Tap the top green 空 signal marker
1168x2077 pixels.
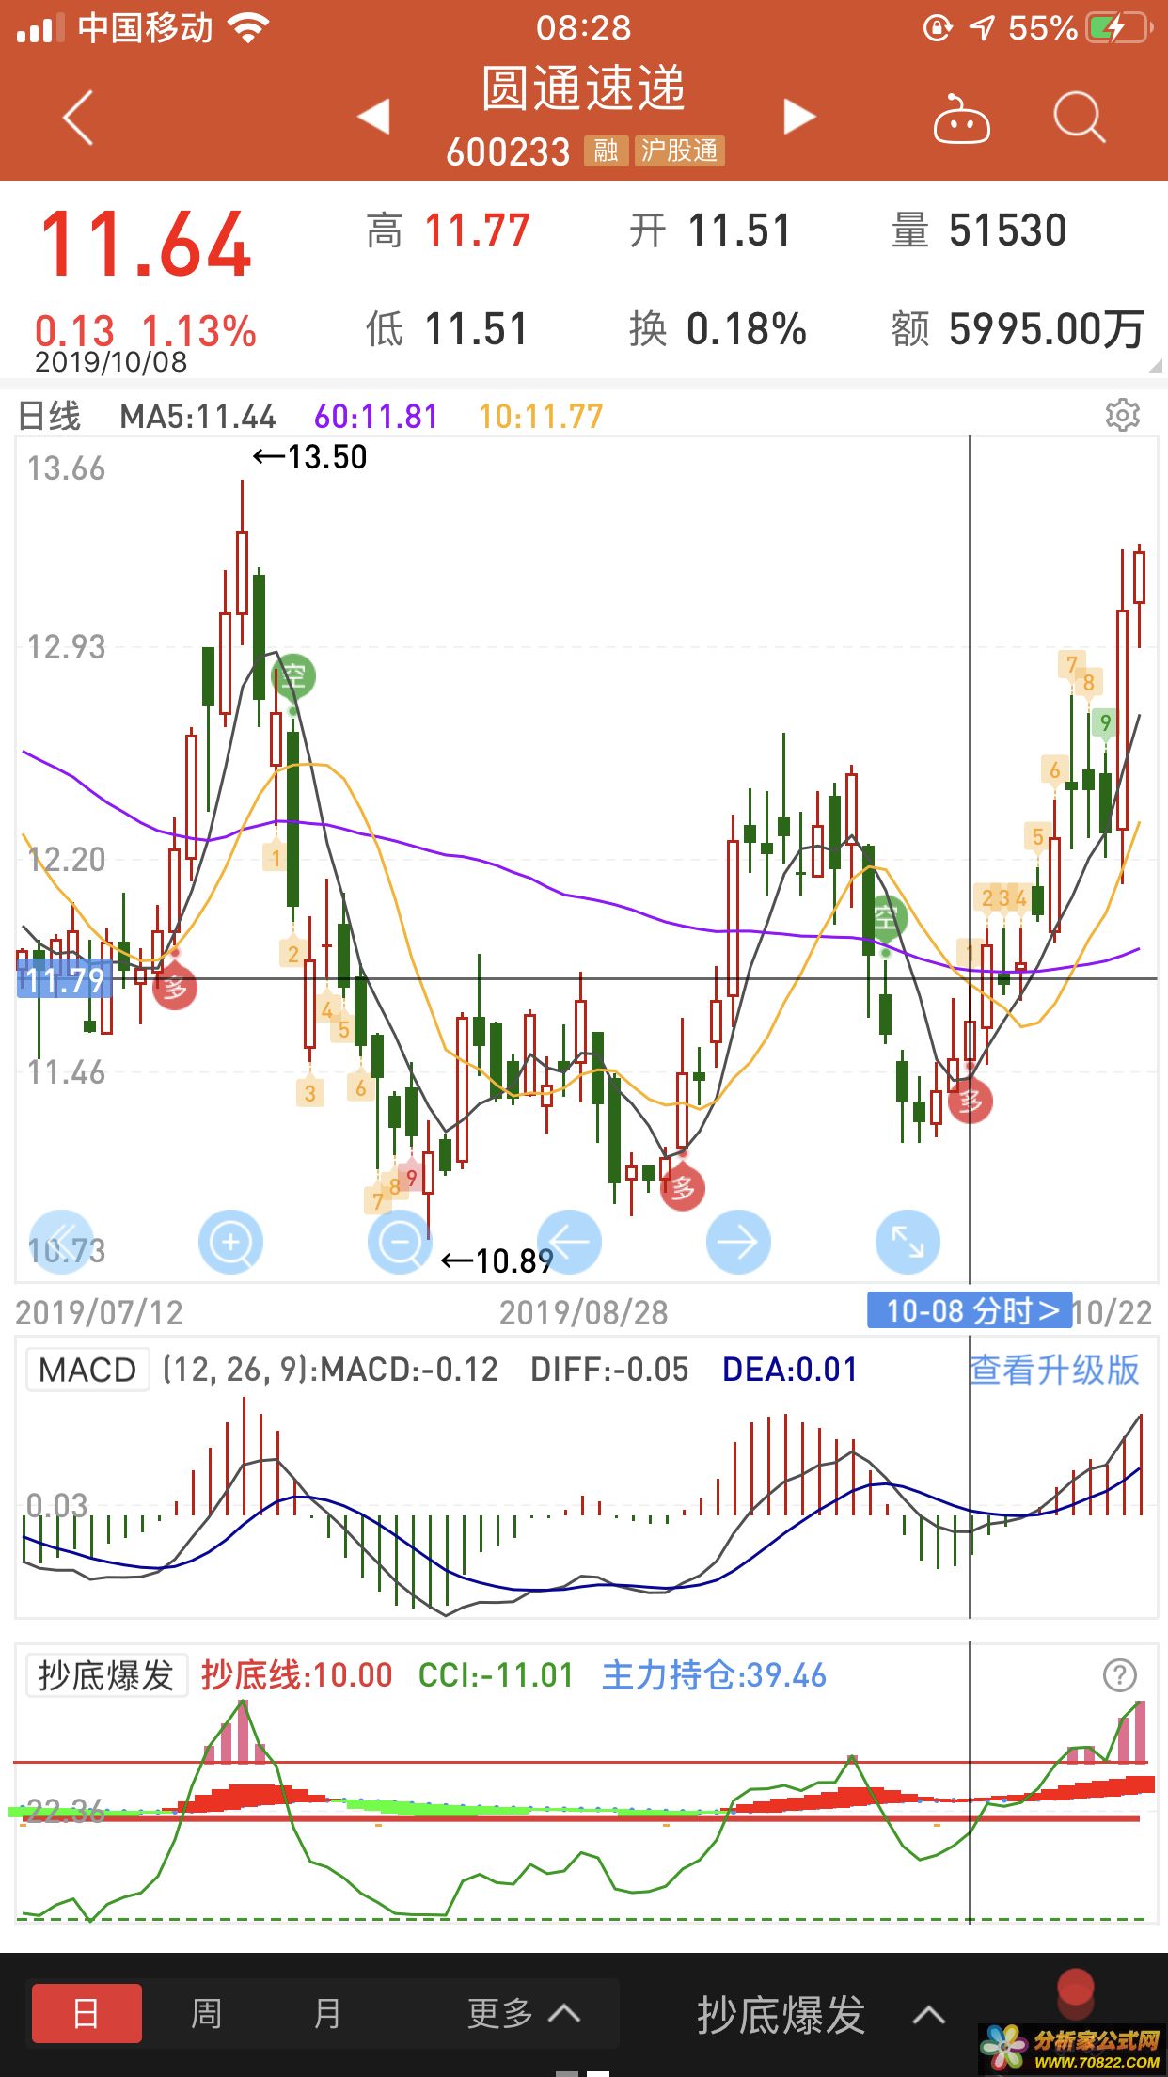[x=293, y=675]
